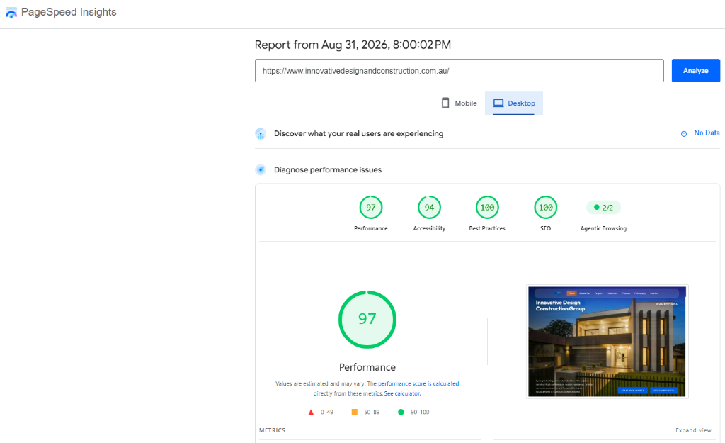Open the No Data link
This screenshot has width=725, height=443.
pos(707,133)
